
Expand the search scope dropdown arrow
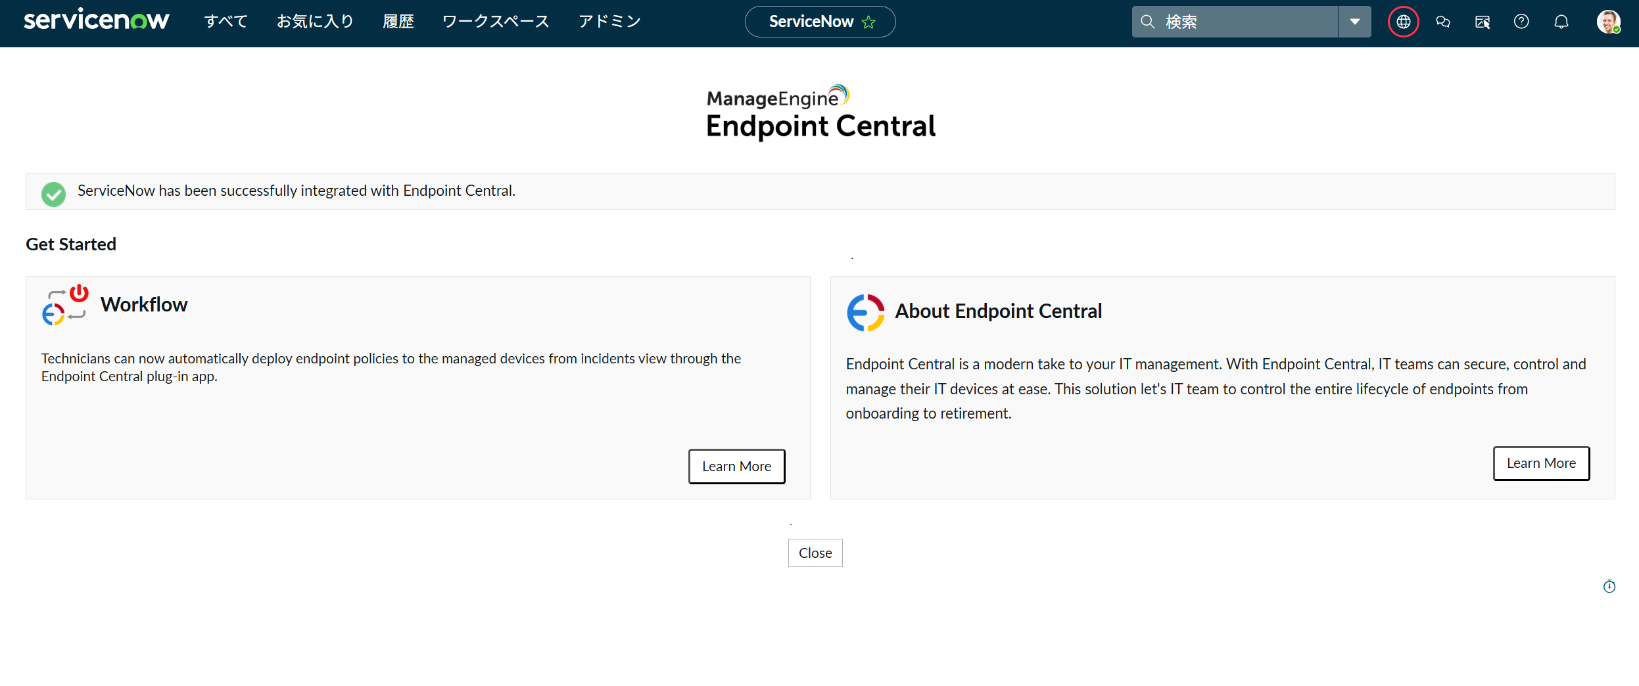click(1354, 22)
